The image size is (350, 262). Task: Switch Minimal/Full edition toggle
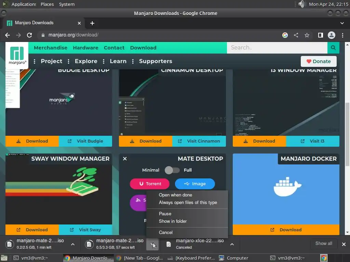172,170
